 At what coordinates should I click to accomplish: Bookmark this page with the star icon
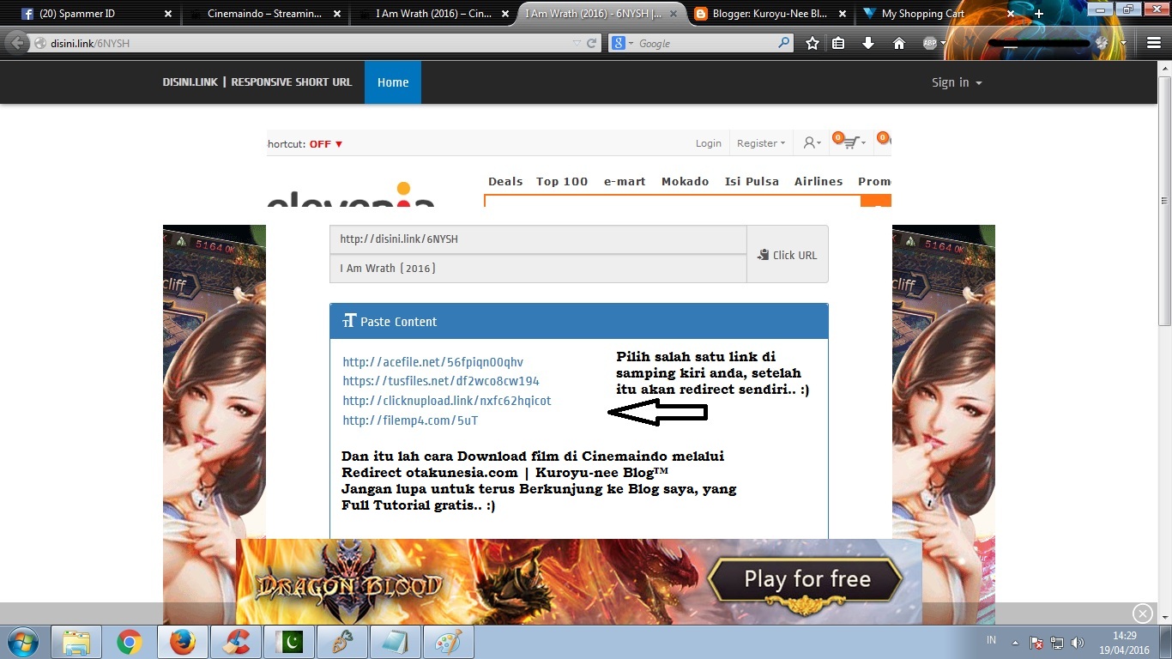813,43
